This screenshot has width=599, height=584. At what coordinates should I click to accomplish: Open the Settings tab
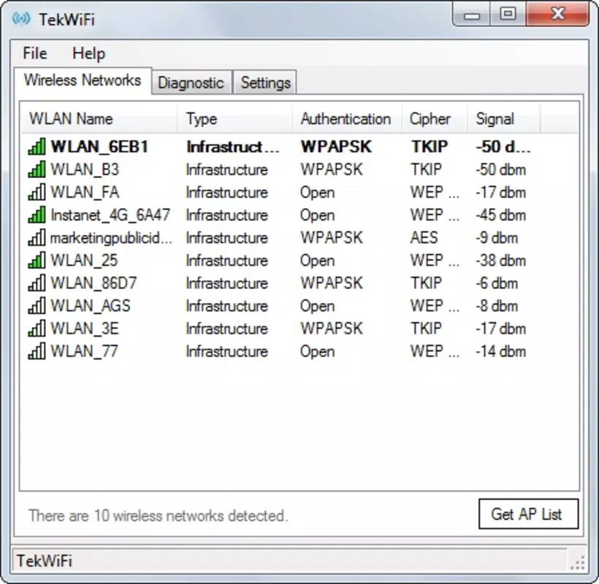[x=265, y=82]
